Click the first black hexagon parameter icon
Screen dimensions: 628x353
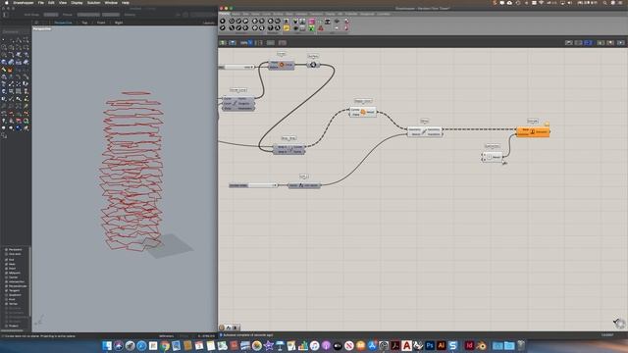(223, 22)
